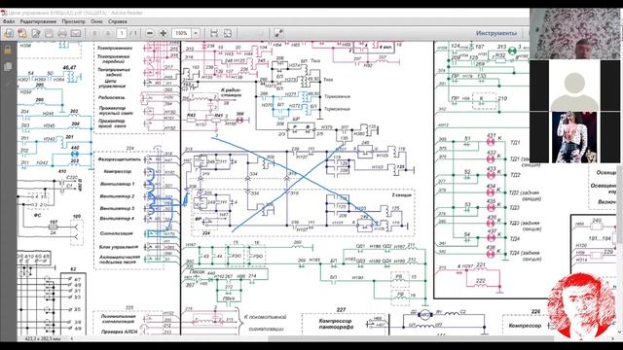
Task: Open the Инструменты panel
Action: click(496, 33)
